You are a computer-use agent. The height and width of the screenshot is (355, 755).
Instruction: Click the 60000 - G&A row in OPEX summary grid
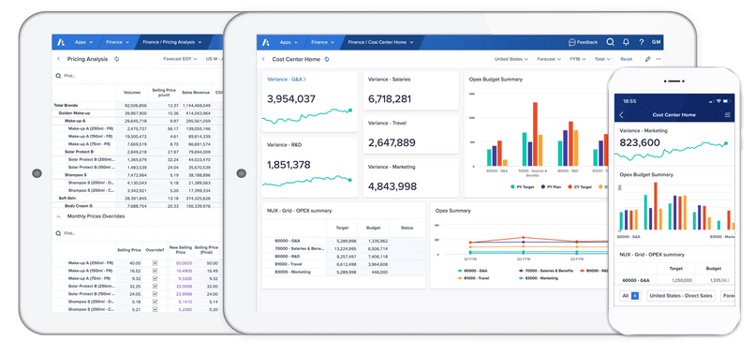coord(344,241)
